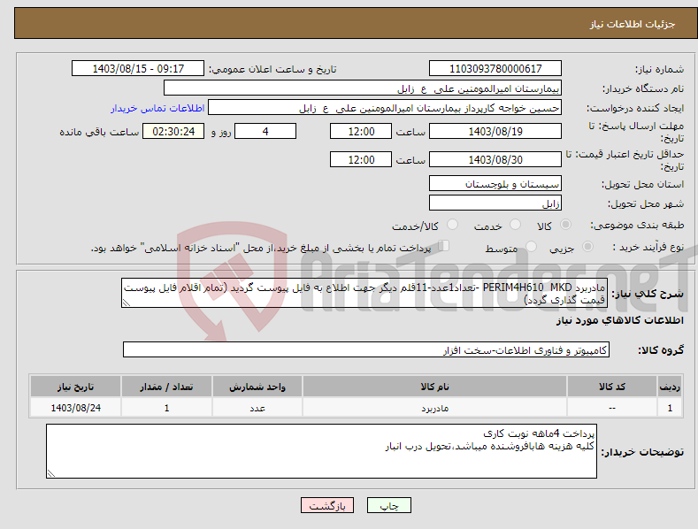
Task: Click price validity date 1403/08/30
Action: click(495, 159)
